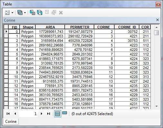Click the current record number field

(28, 113)
